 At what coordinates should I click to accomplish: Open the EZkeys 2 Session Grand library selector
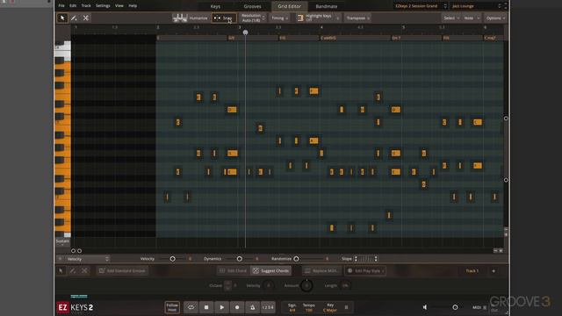[421, 6]
